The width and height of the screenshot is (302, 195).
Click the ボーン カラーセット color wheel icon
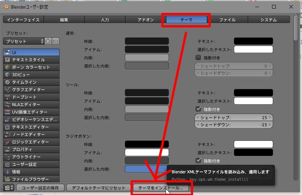7,67
